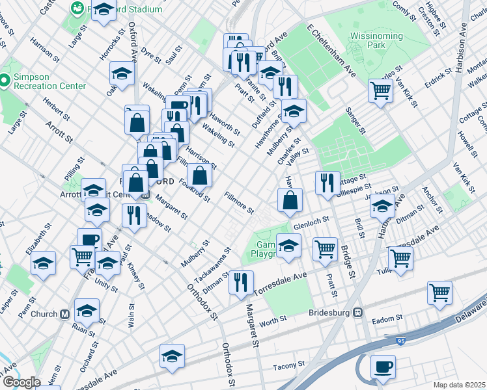Image resolution: width=487 pixels, height=390 pixels.
Task: Open the cafe cup marker near Frankford Ave
Action: pyautogui.click(x=90, y=238)
